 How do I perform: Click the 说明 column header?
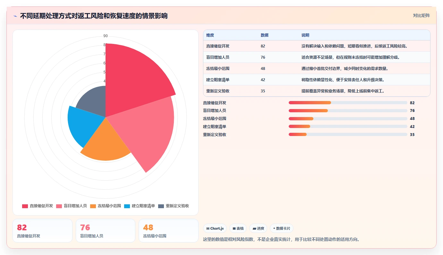[x=305, y=35]
